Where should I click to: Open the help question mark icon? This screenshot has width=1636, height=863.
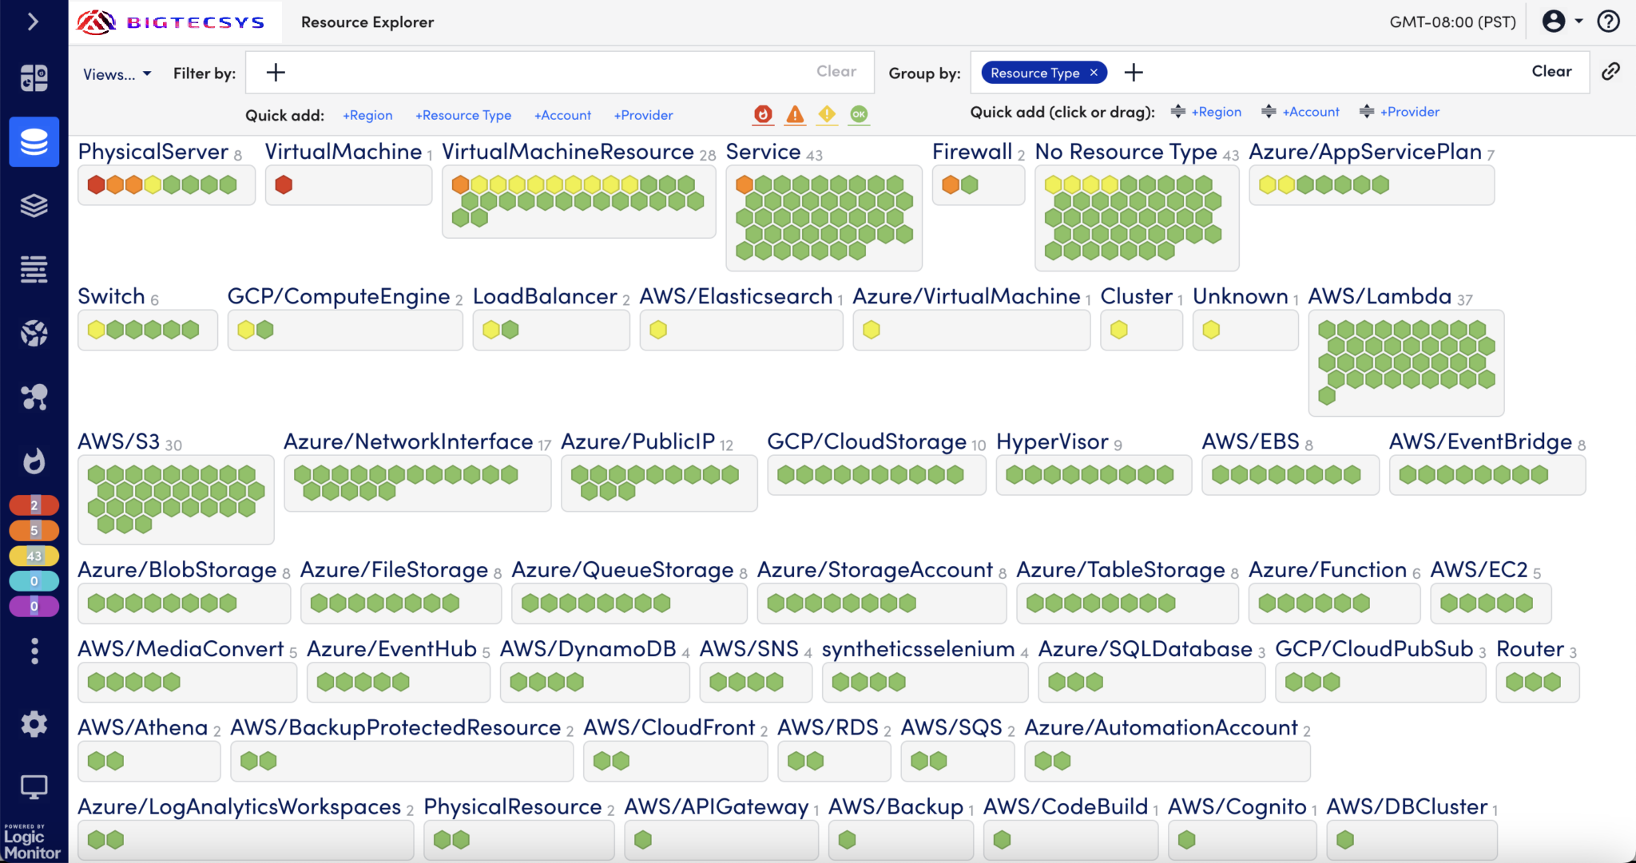(x=1608, y=22)
